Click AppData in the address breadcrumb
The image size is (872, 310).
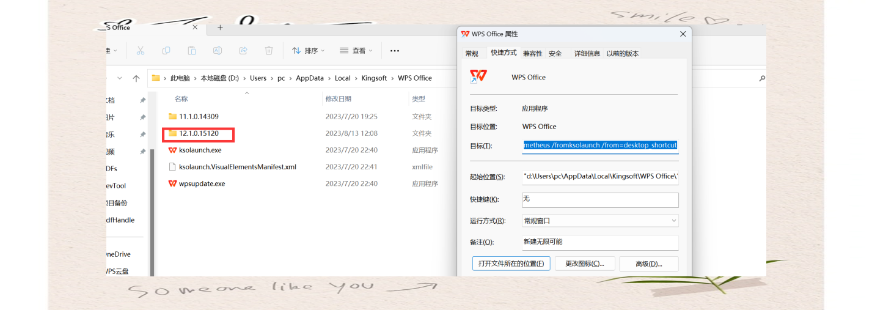[x=310, y=78]
